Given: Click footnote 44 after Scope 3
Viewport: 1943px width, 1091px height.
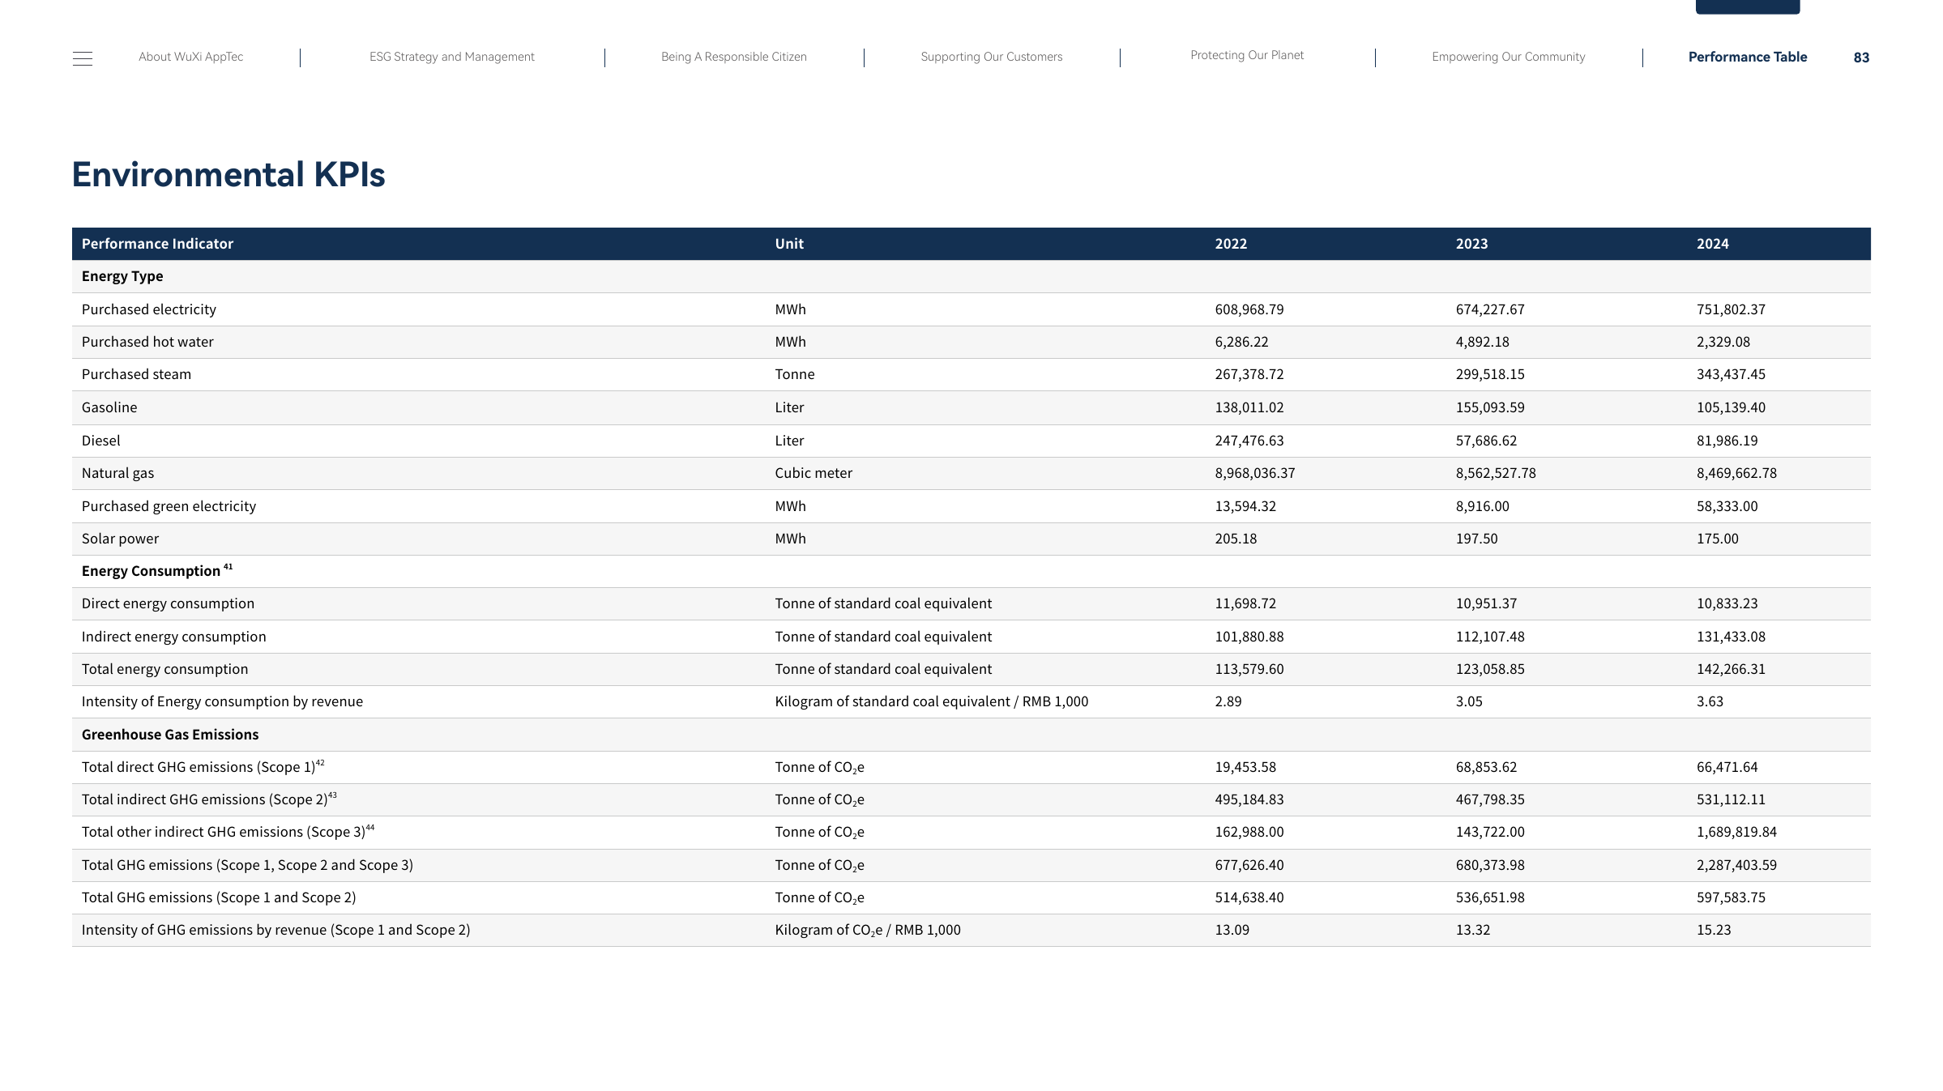Looking at the screenshot, I should 370,828.
